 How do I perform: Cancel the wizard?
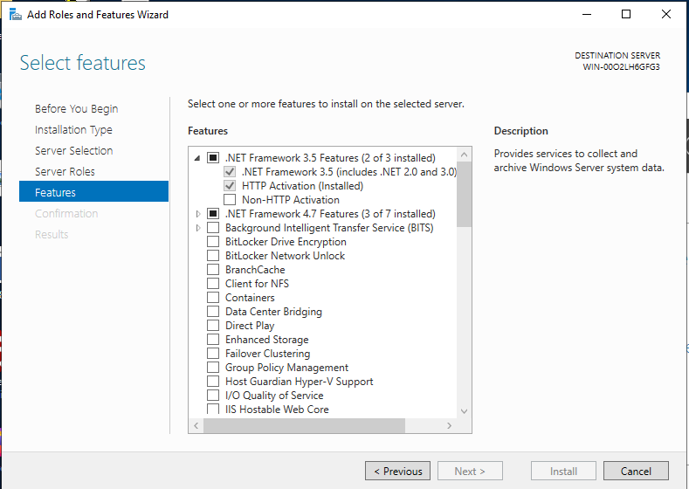click(636, 472)
